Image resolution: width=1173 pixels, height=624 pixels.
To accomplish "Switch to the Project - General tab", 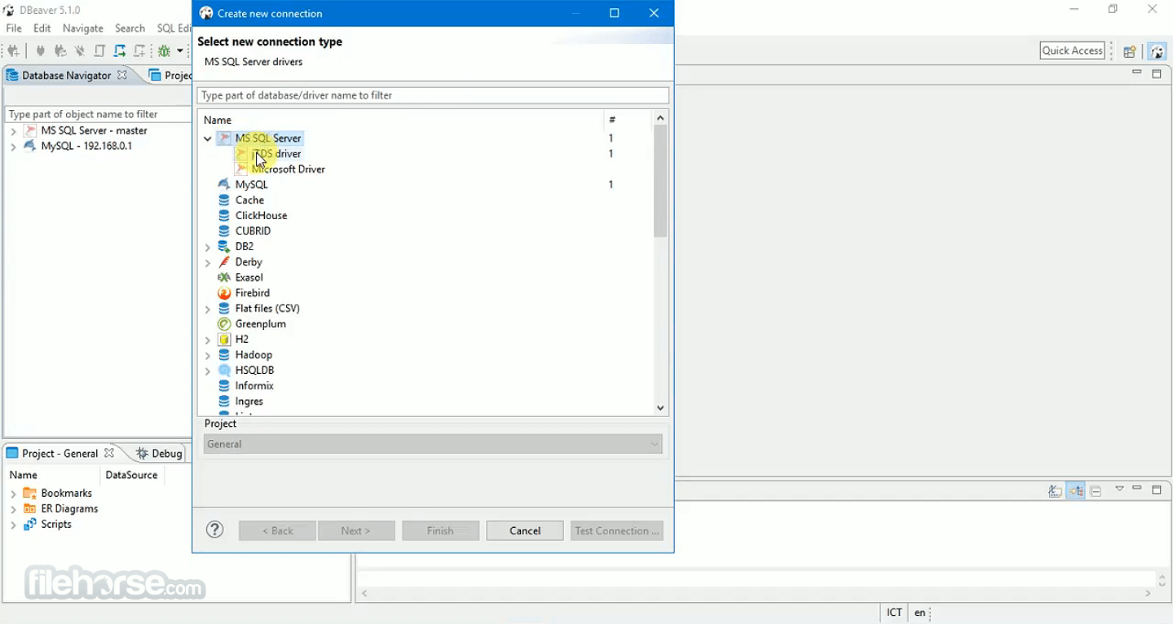I will pyautogui.click(x=60, y=453).
